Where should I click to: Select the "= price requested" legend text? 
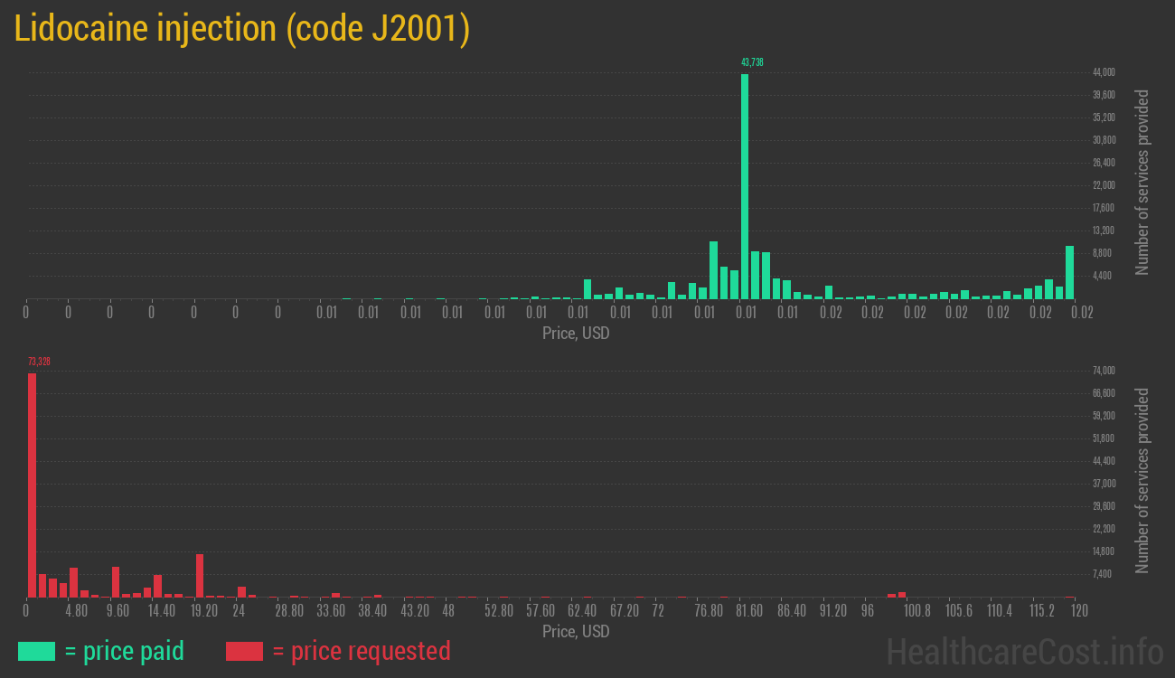coord(361,651)
